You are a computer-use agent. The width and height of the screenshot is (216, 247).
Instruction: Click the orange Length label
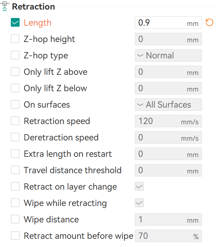click(x=37, y=23)
